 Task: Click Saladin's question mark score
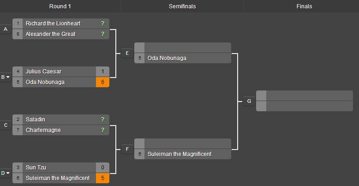pos(102,120)
